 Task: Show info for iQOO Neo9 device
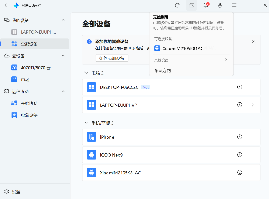240,154
